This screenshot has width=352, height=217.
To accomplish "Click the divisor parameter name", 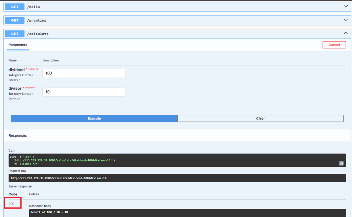I will 15,88.
